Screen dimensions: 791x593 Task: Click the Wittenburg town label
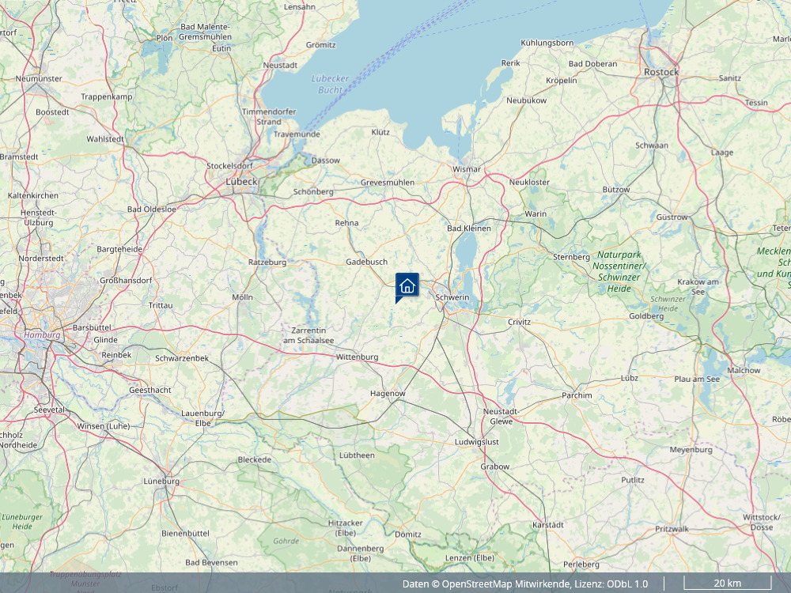358,357
